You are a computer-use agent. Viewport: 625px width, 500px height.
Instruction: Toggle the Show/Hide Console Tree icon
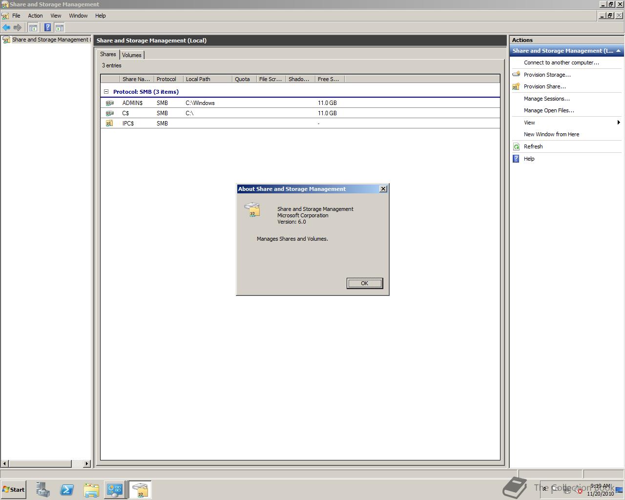pos(33,28)
